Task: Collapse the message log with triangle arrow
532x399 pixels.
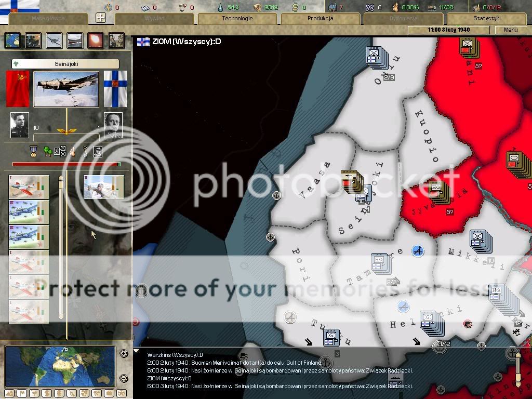Action: [x=137, y=351]
